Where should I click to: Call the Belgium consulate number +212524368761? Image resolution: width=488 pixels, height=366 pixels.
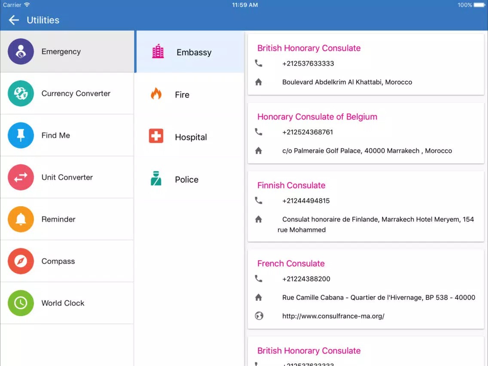coord(308,132)
